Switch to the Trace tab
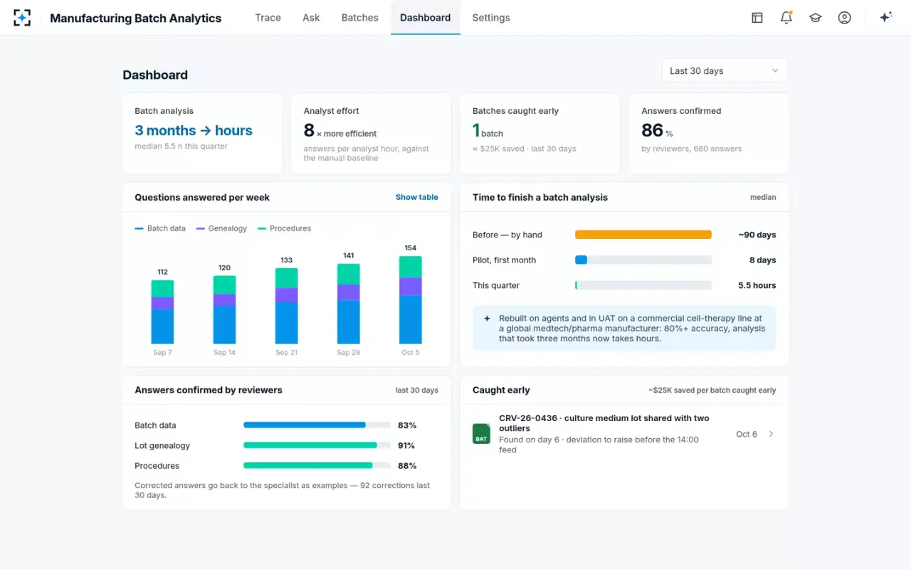The image size is (911, 569). 268,18
